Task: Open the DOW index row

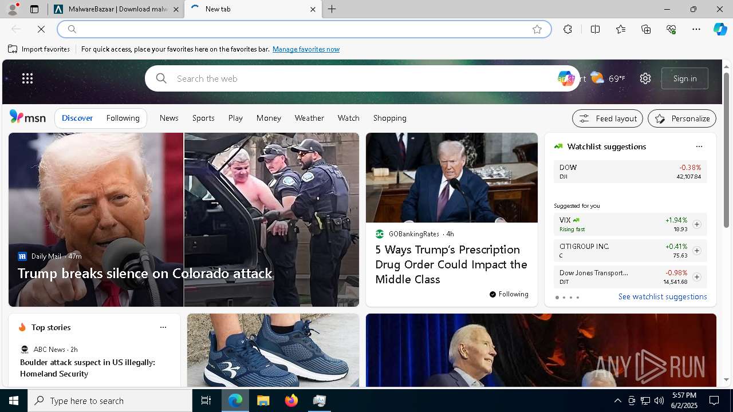Action: click(630, 172)
